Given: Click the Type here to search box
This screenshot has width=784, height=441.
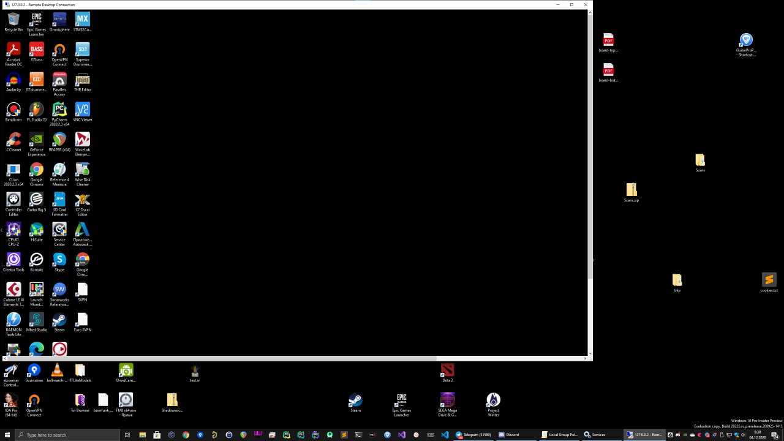Looking at the screenshot, I should (67, 435).
